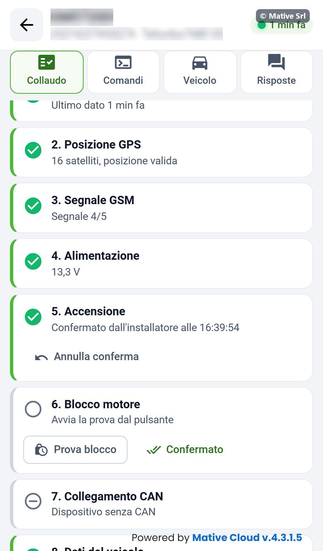Select the empty circle on Blocco motore
323x551 pixels.
pyautogui.click(x=33, y=409)
